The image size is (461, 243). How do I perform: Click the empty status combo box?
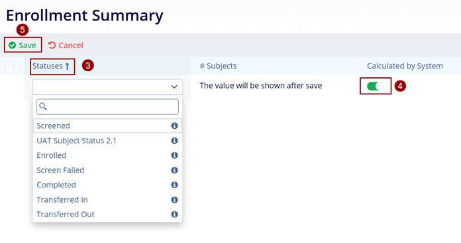[x=107, y=87]
